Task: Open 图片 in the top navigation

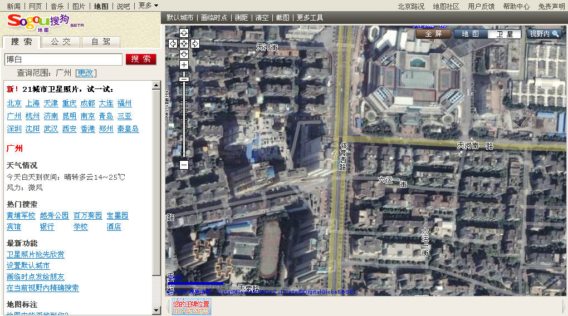Action: pos(79,6)
